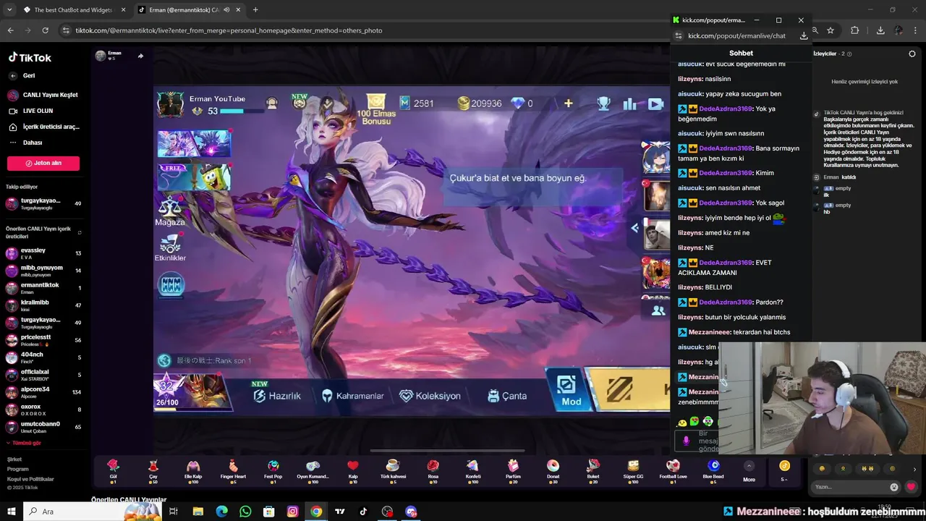Expand Tümünü gör in suggested list
The height and width of the screenshot is (521, 926).
tap(24, 443)
